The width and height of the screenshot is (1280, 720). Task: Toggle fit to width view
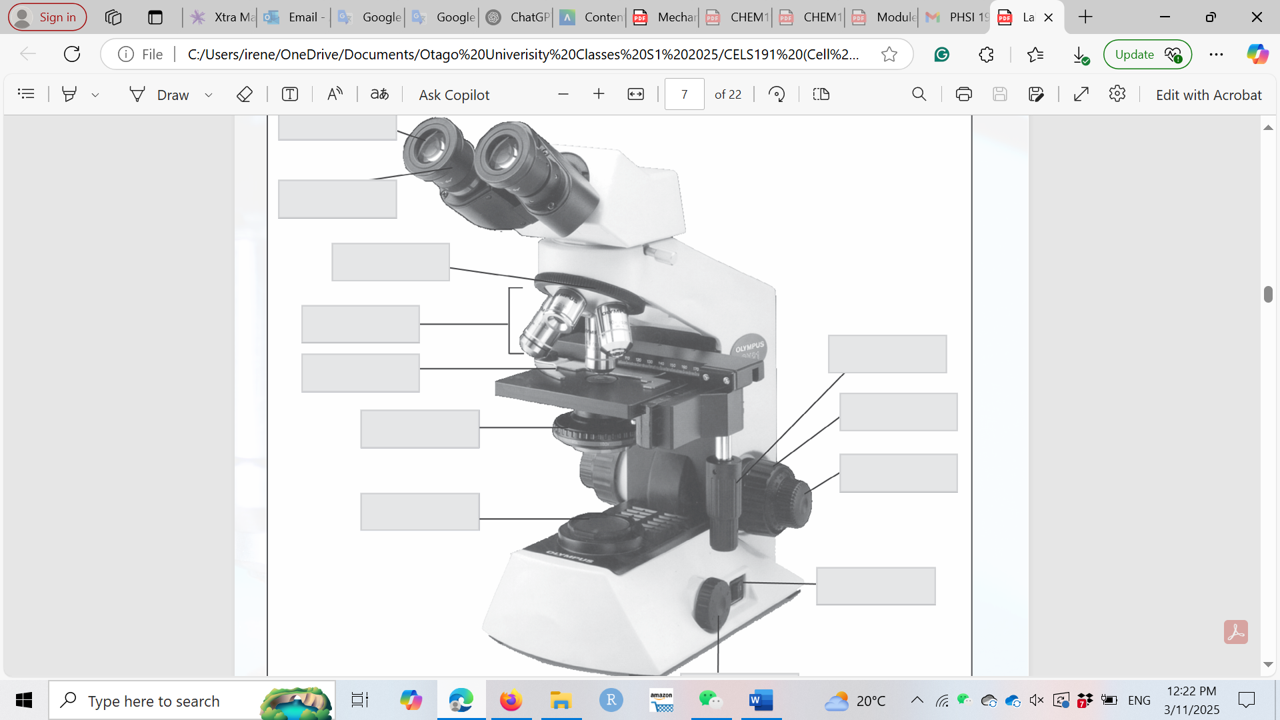click(636, 94)
